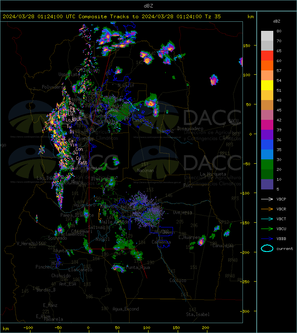Click the 'Desaguadero' map label

(190, 129)
